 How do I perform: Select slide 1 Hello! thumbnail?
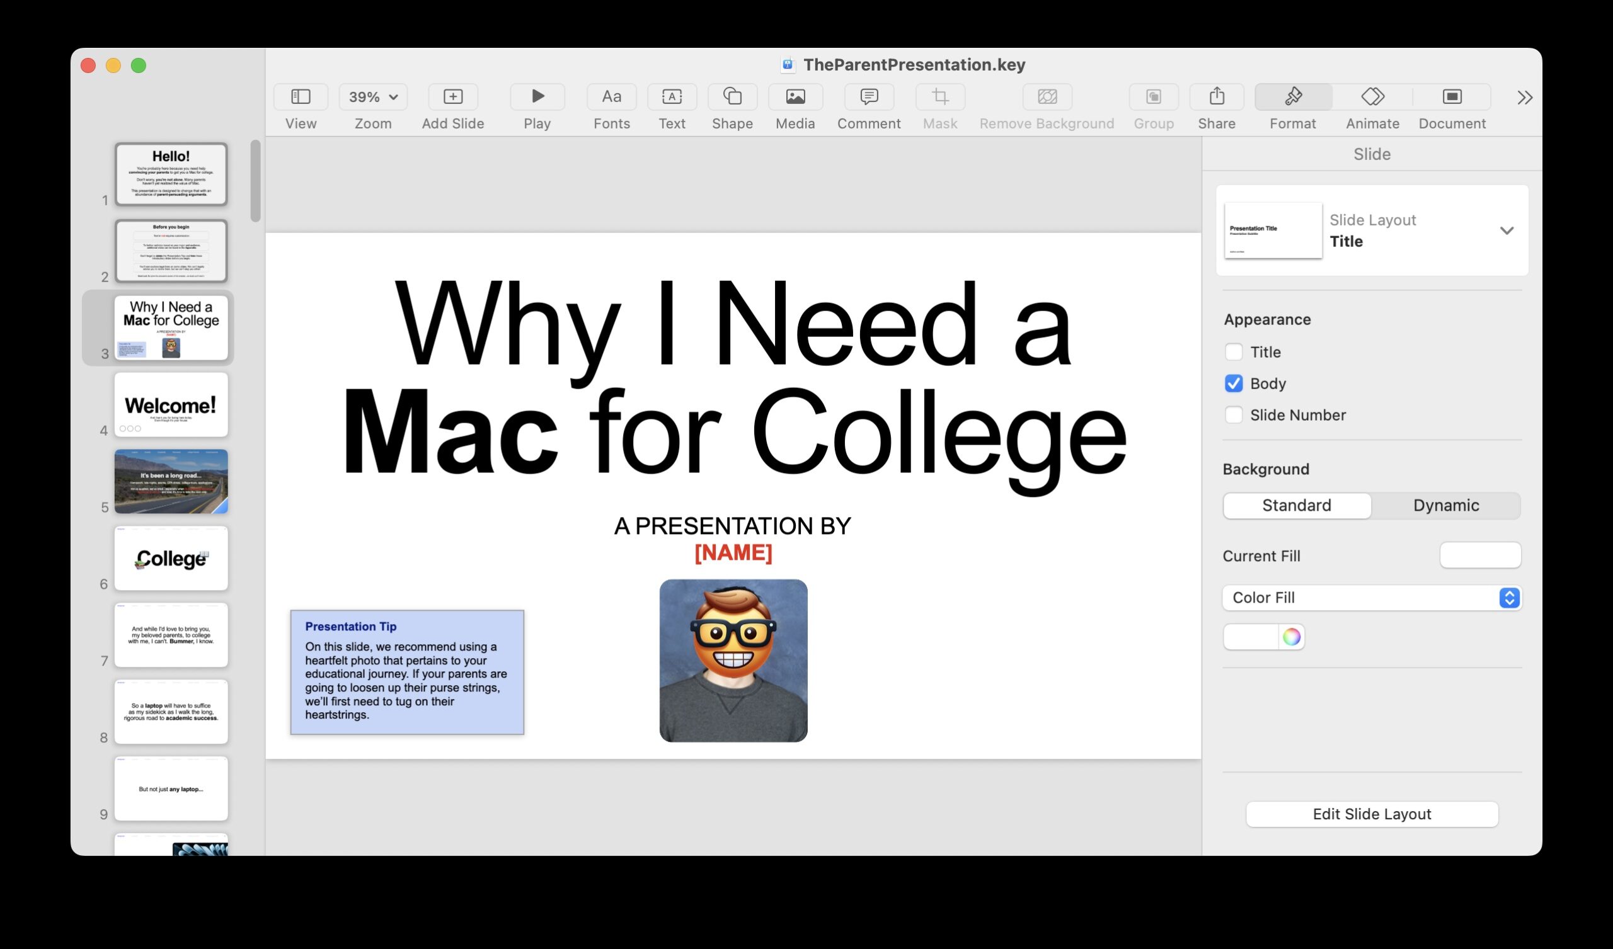(x=171, y=174)
